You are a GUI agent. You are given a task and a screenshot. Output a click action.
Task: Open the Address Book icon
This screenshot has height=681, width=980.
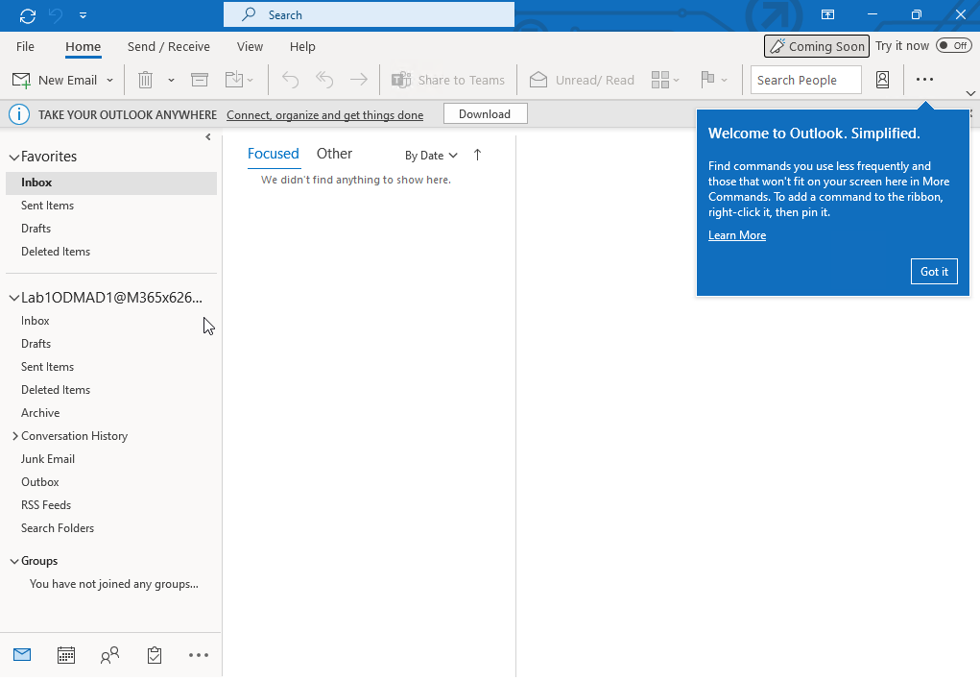882,80
